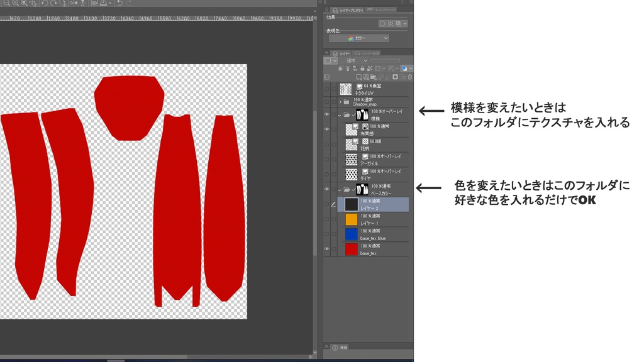Click the two-pane layer view icon
644x362 pixels.
[327, 77]
